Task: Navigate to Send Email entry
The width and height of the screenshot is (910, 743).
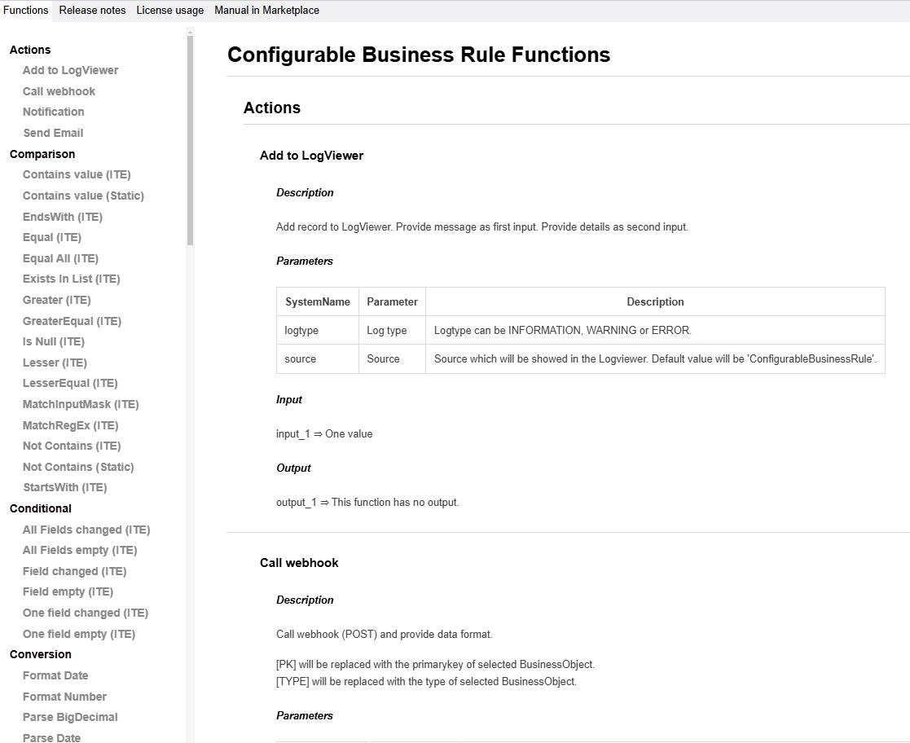Action: tap(54, 133)
